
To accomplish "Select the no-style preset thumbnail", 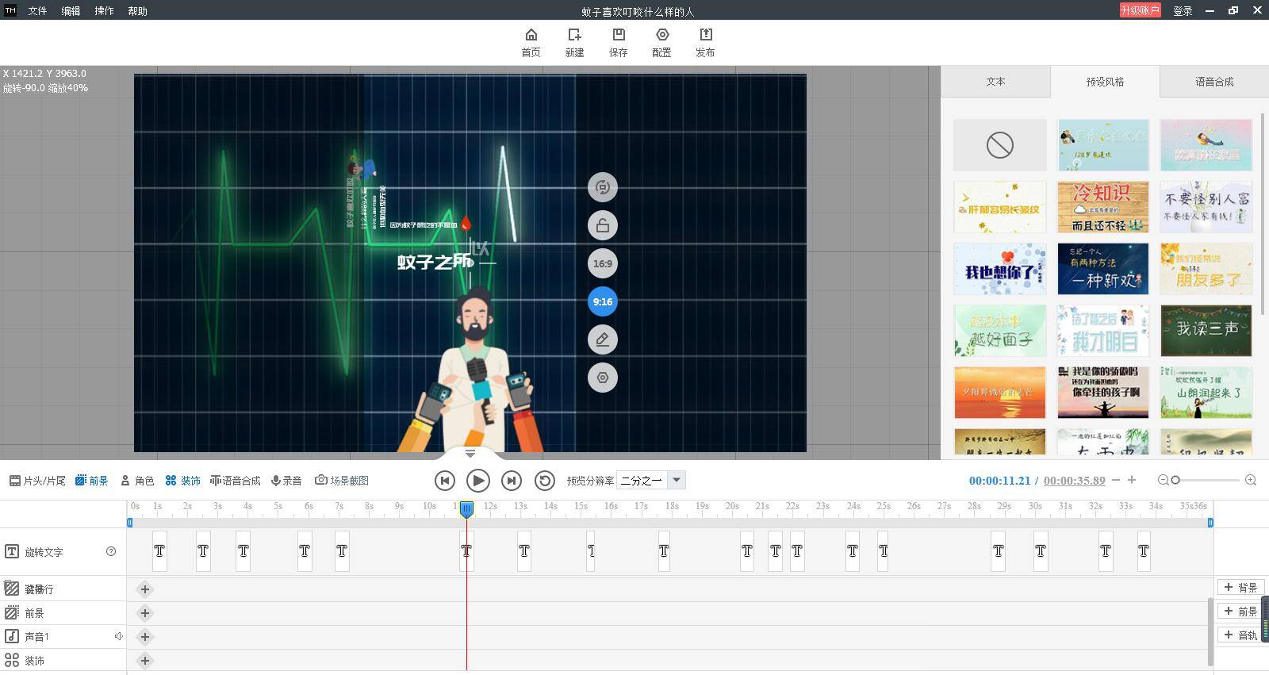I will pyautogui.click(x=999, y=145).
